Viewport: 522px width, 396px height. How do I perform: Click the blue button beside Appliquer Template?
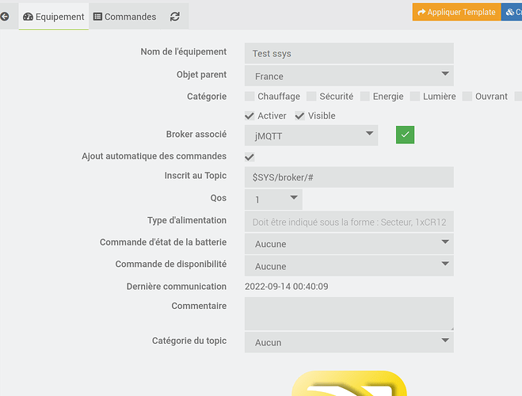tap(512, 12)
